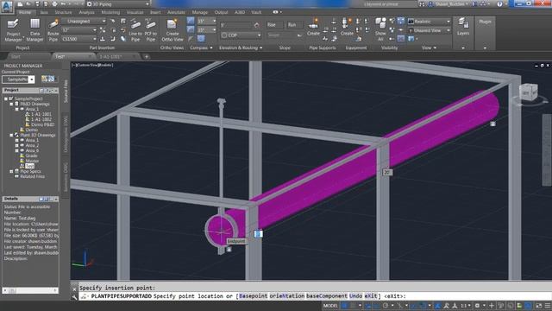Toggle MODEL space button in status bar
This screenshot has width=552, height=311.
pyautogui.click(x=330, y=305)
